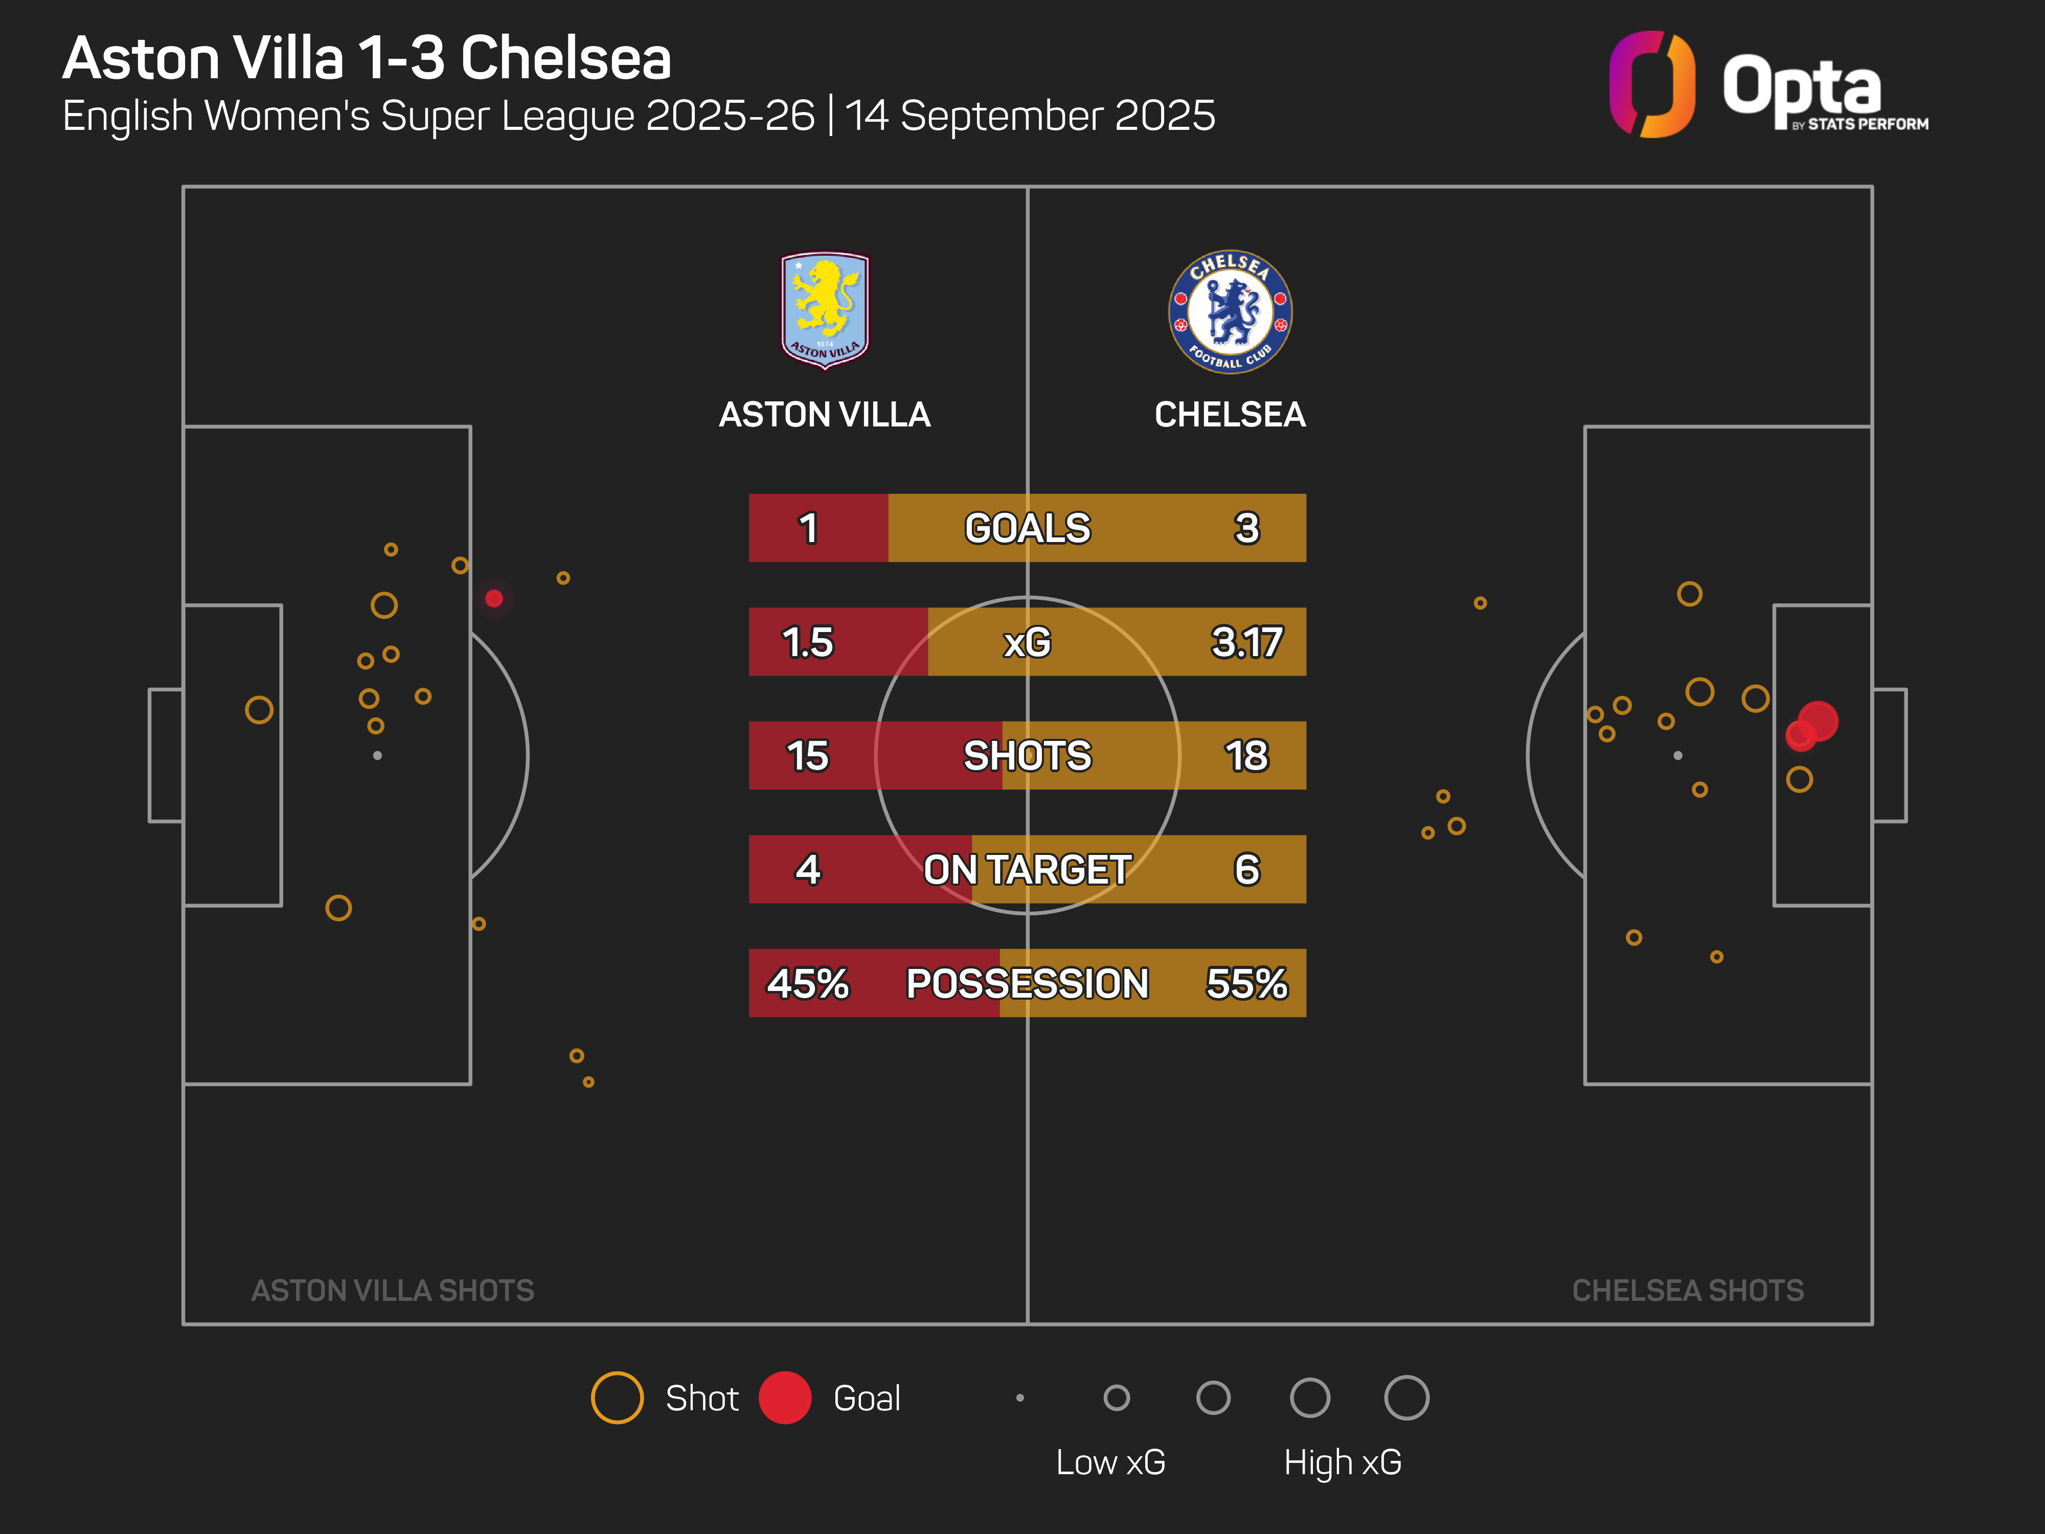Click the "CHELSEA SHOTS" pitch label
The width and height of the screenshot is (2045, 1534).
tap(1687, 1290)
